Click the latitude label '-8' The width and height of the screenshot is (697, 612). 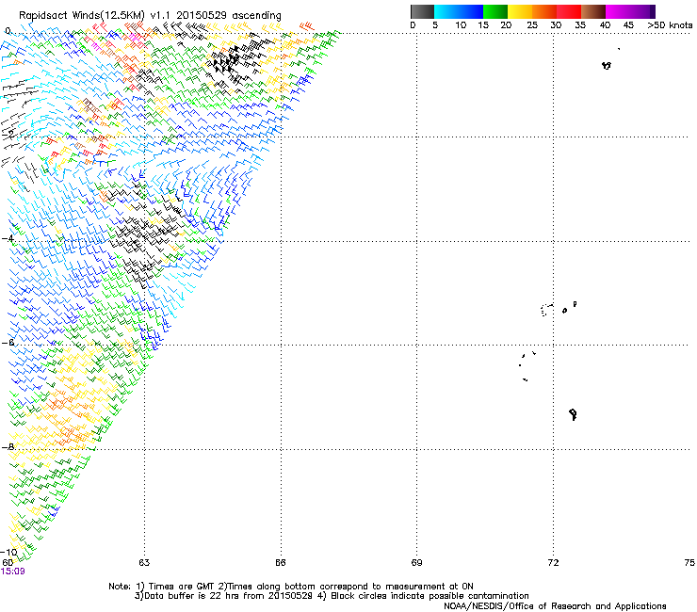pos(8,446)
